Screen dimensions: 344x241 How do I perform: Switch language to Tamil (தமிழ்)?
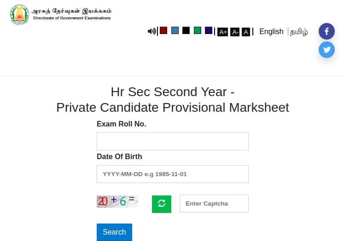coord(299,32)
